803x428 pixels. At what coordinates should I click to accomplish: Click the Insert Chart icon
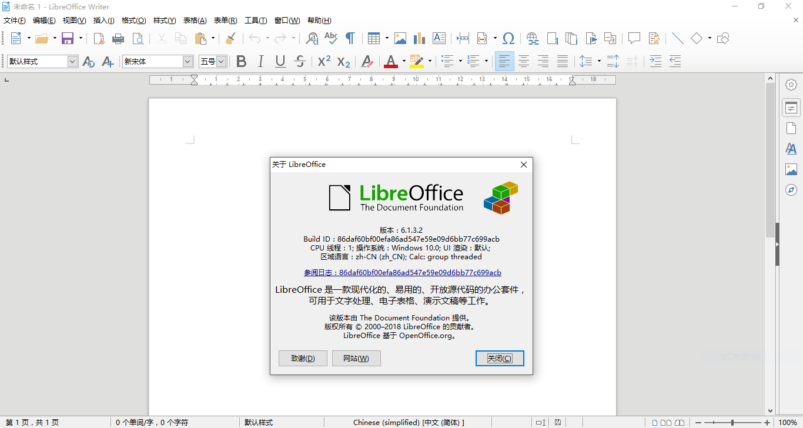(x=419, y=39)
